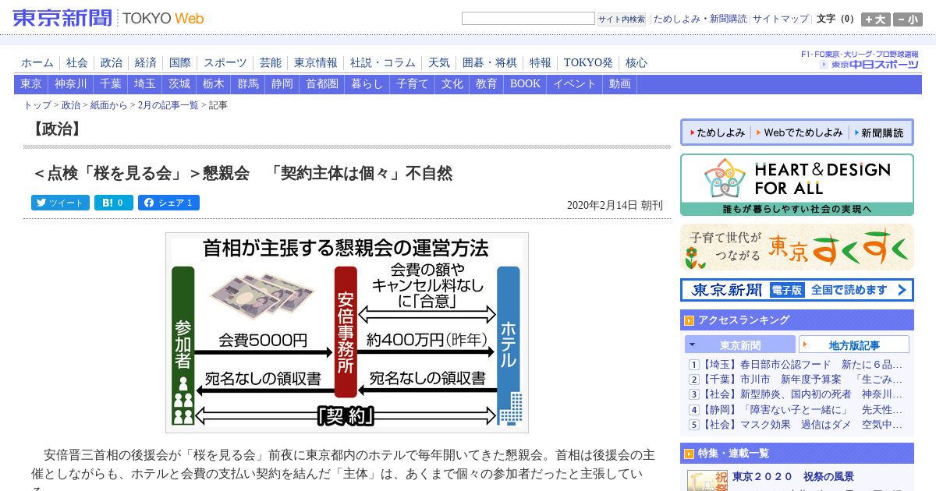Image resolution: width=936 pixels, height=491 pixels.
Task: Select the 文化 tab
Action: point(452,84)
